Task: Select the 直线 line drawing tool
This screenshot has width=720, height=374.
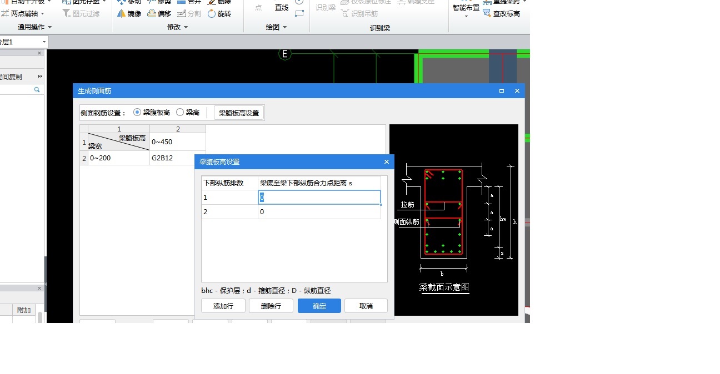Action: pyautogui.click(x=282, y=8)
